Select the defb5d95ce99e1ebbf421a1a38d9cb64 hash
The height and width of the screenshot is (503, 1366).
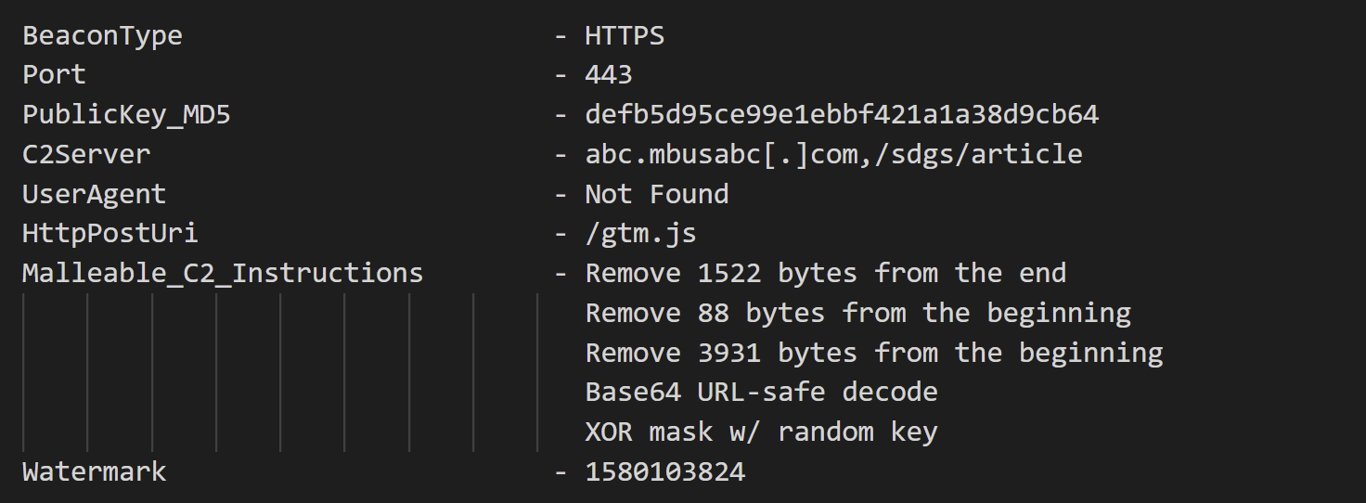coord(842,115)
